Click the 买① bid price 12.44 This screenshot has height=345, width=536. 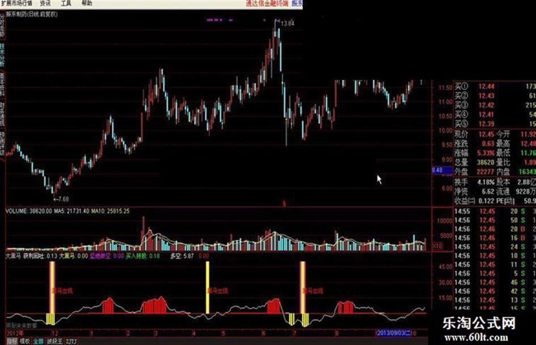tap(486, 87)
